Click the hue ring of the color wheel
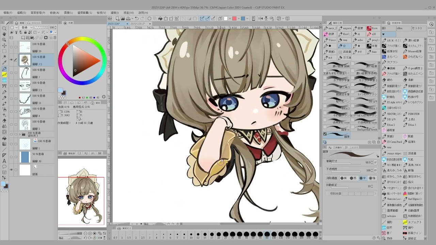 82,39
